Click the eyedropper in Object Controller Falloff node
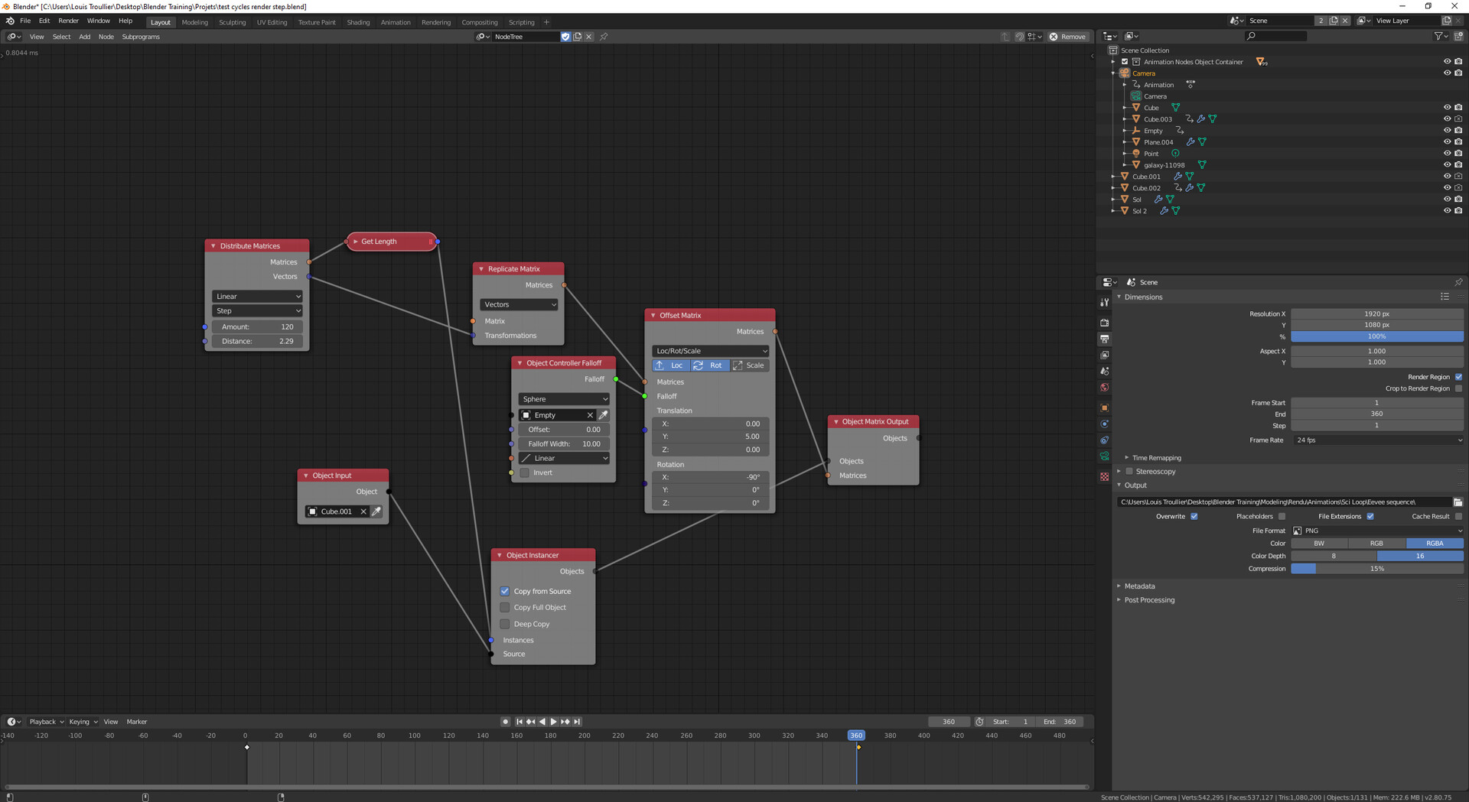Viewport: 1469px width, 802px height. click(603, 415)
